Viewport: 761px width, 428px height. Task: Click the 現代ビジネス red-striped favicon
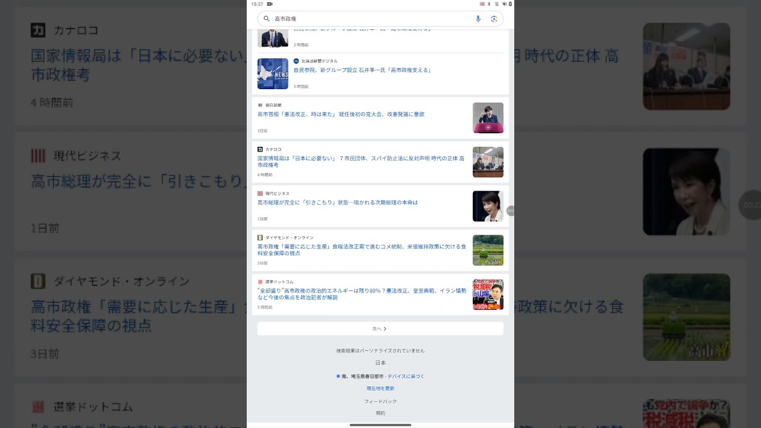(x=260, y=194)
